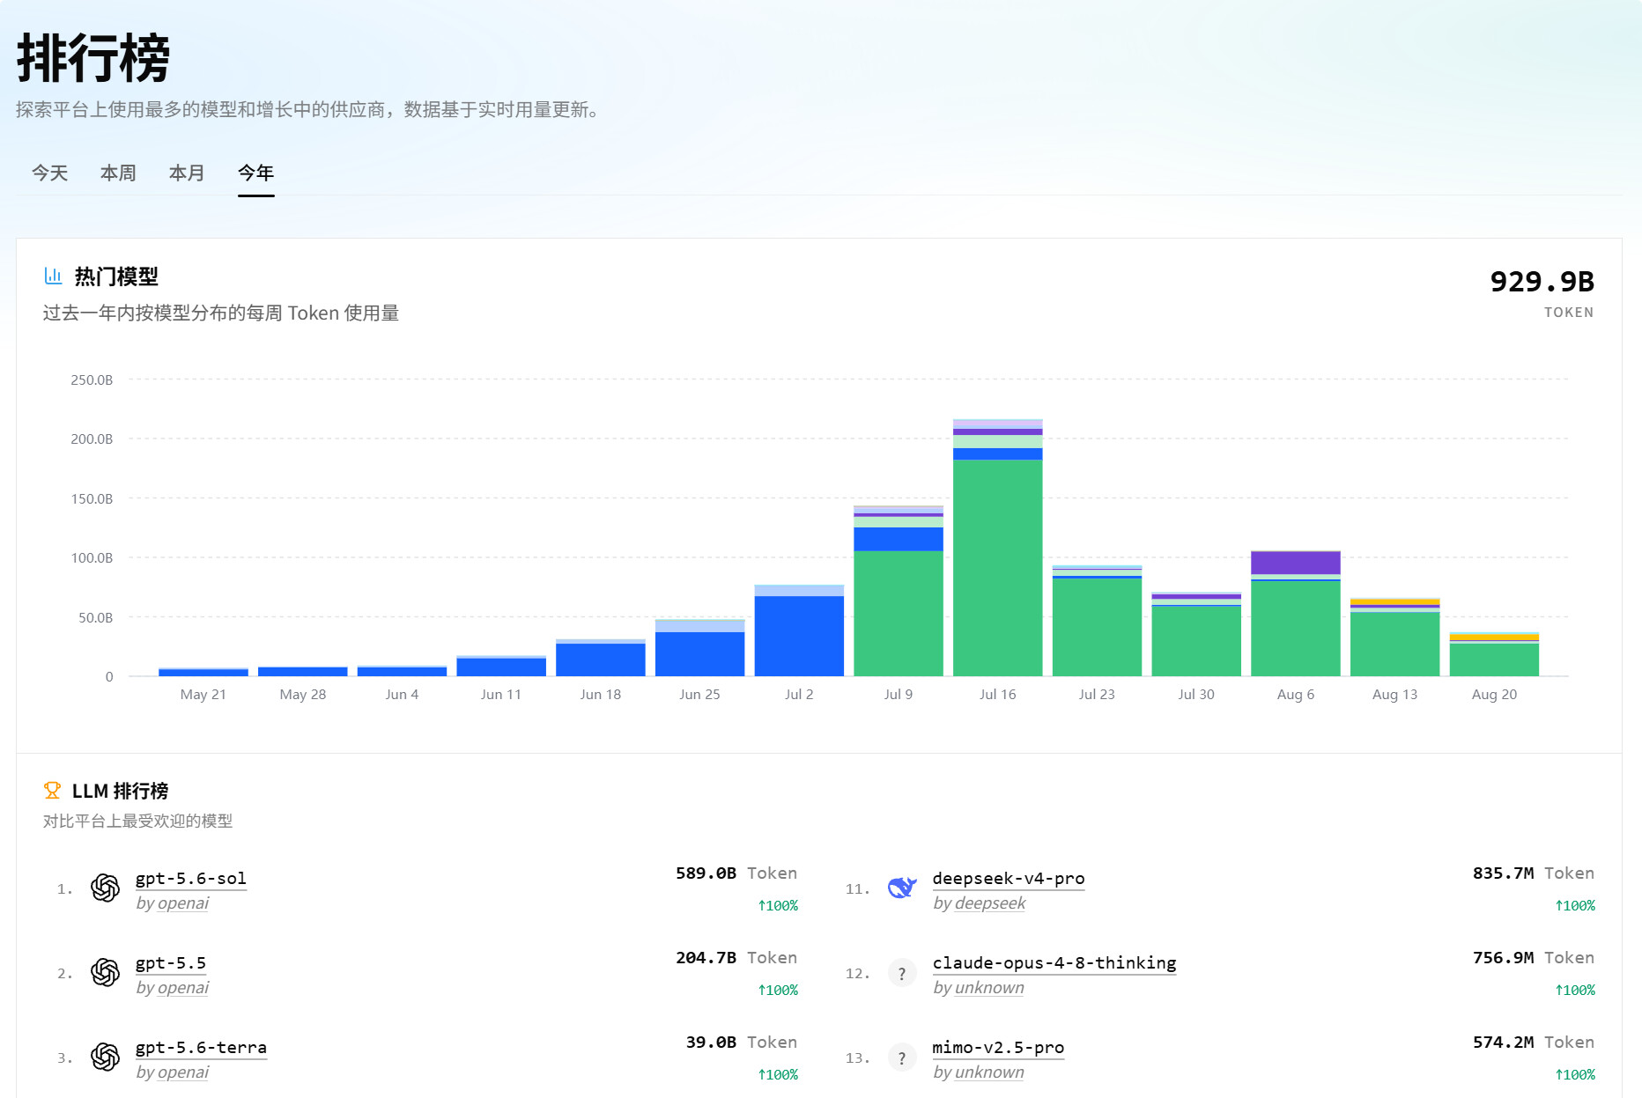Viewport: 1642px width, 1098px height.
Task: Click the 热门模型 section heading
Action: (x=116, y=276)
